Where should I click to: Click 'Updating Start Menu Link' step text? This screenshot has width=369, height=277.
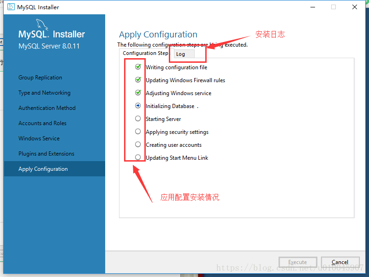[x=177, y=158]
